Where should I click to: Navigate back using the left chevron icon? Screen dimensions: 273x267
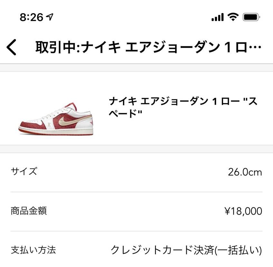tap(11, 46)
